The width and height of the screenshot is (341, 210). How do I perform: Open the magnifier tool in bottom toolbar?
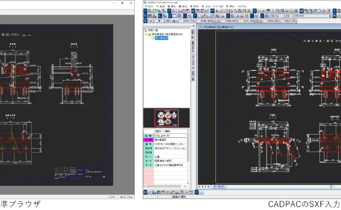197,192
